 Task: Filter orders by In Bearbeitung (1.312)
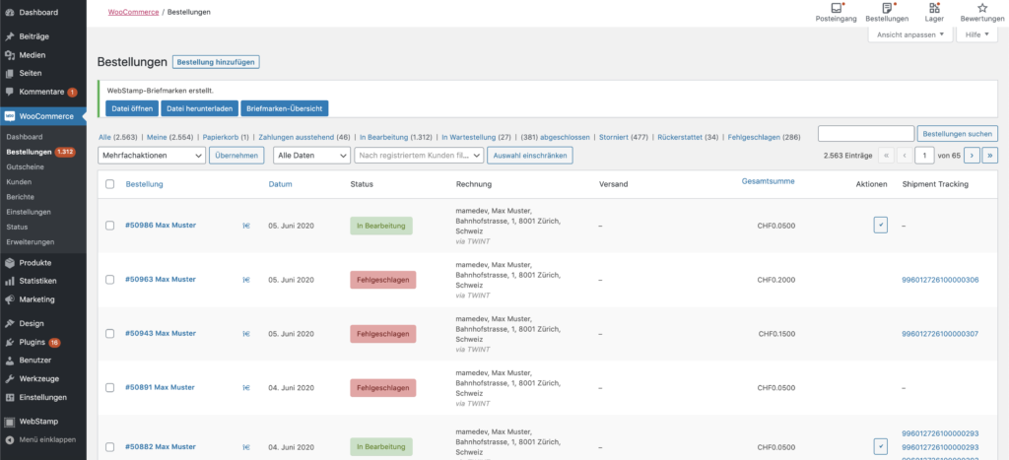point(396,137)
